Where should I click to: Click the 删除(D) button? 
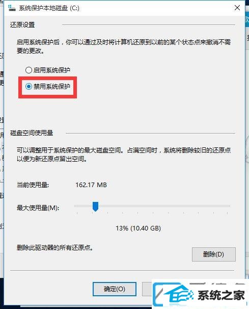(214, 254)
